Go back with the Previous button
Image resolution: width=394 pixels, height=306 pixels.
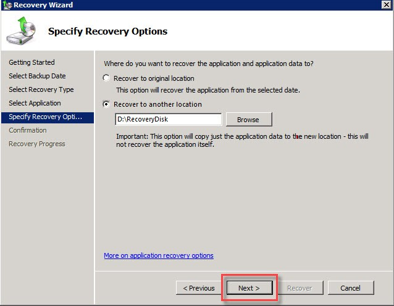[x=199, y=288]
